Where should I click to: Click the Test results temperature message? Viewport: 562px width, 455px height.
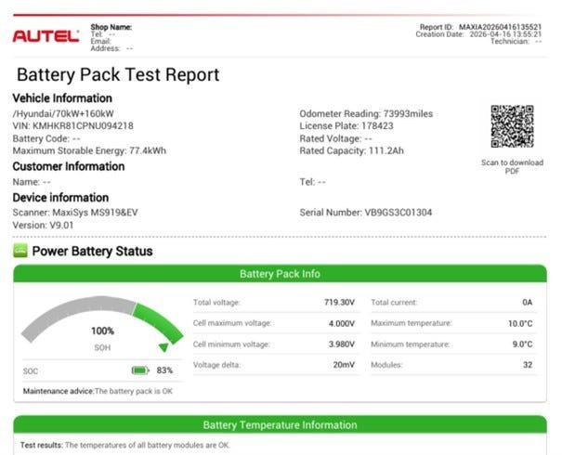pyautogui.click(x=124, y=445)
